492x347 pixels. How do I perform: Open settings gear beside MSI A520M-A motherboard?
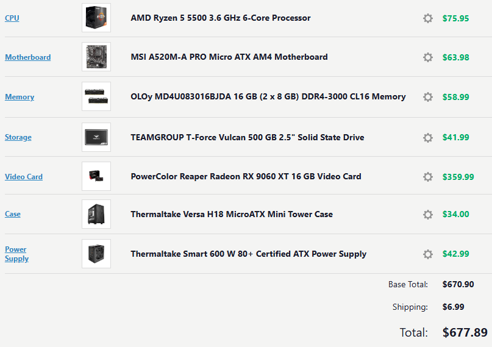pos(428,57)
